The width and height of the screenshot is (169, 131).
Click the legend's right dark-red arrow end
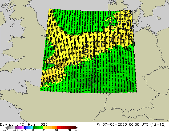(77, 128)
